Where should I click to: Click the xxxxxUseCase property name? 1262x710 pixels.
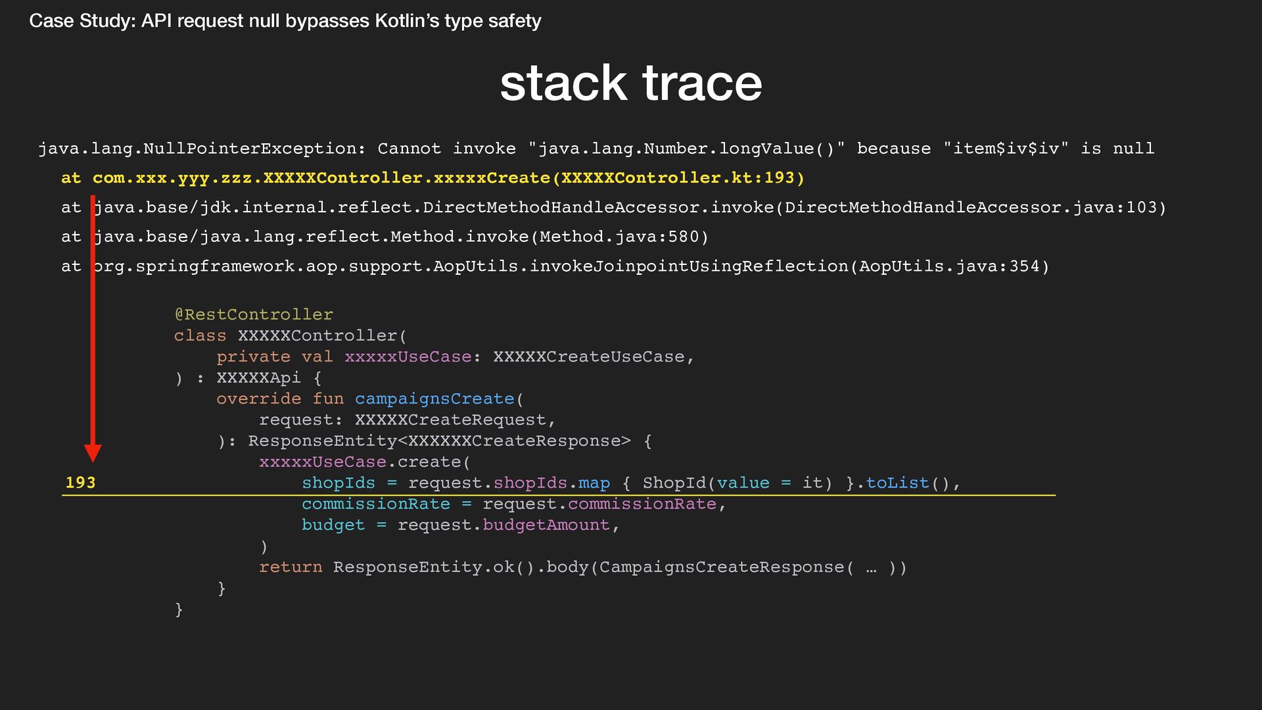pos(408,356)
